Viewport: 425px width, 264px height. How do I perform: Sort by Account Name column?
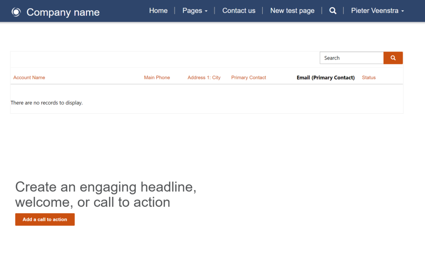29,78
